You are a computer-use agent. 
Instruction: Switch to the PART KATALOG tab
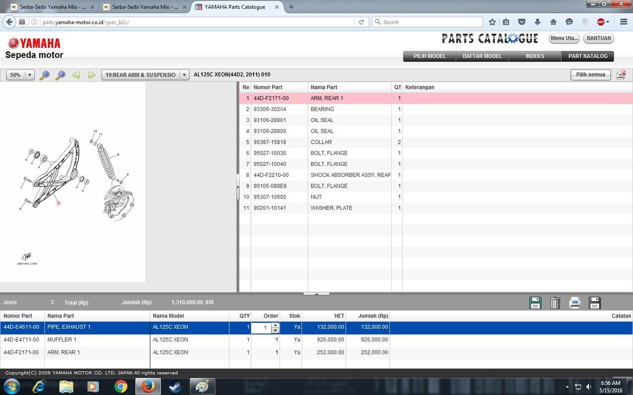pyautogui.click(x=588, y=56)
